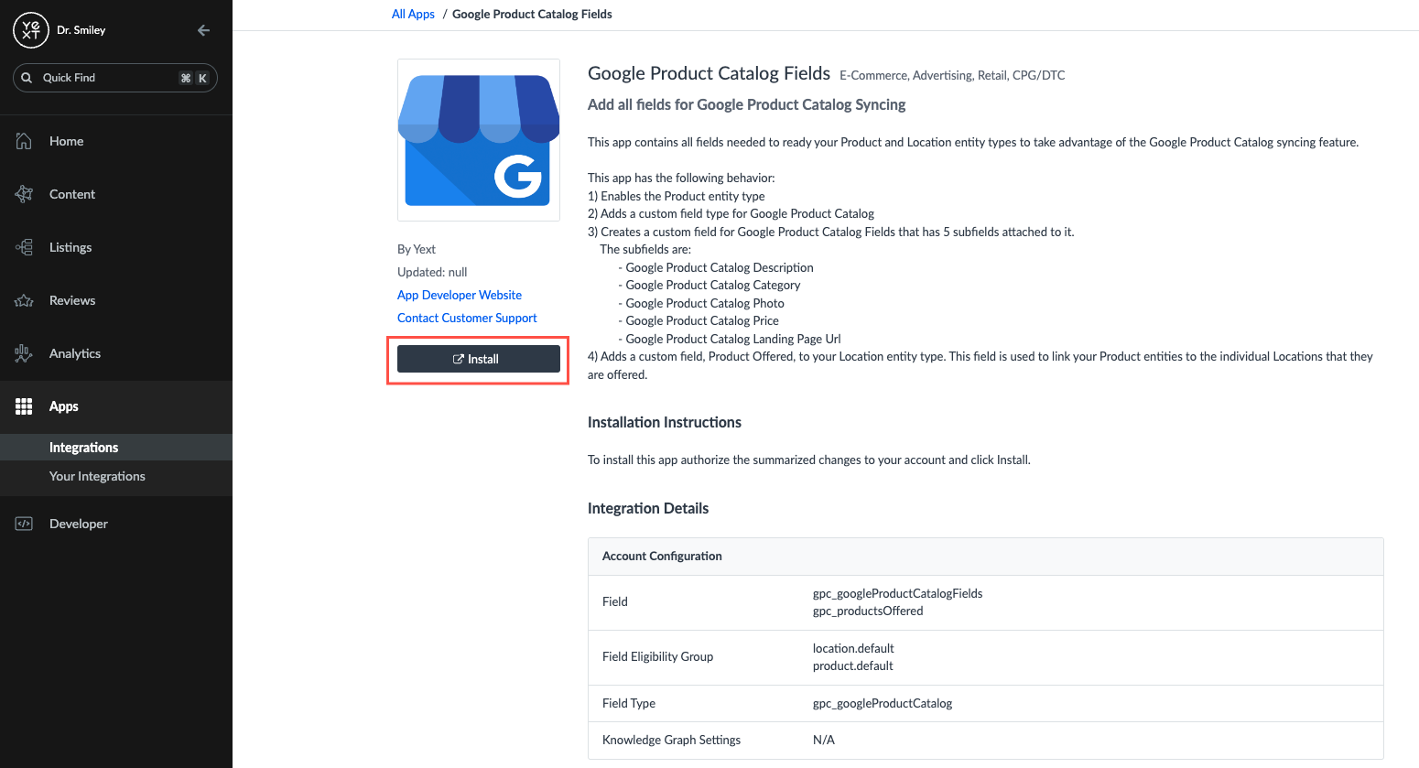1419x768 pixels.
Task: Click the Developer code icon
Action: (x=24, y=524)
